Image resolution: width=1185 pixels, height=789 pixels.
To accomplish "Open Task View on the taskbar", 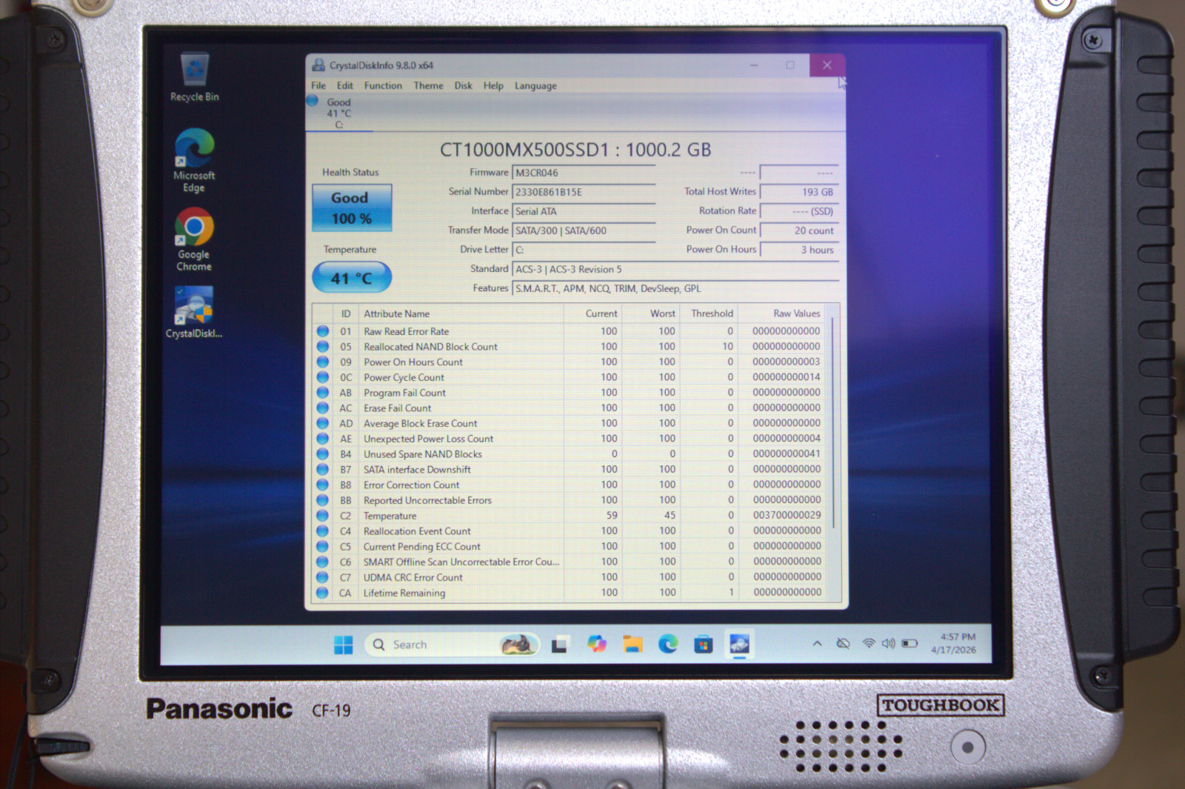I will pos(559,645).
